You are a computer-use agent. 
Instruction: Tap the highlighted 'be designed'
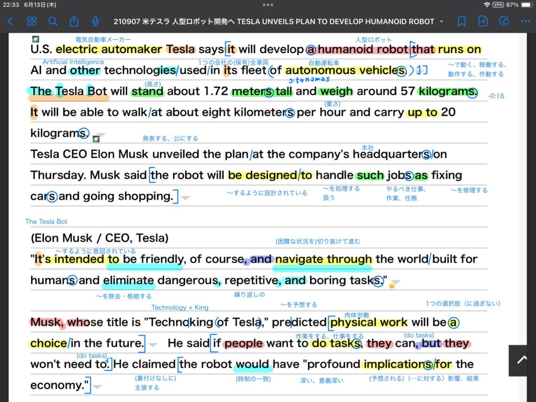(262, 175)
